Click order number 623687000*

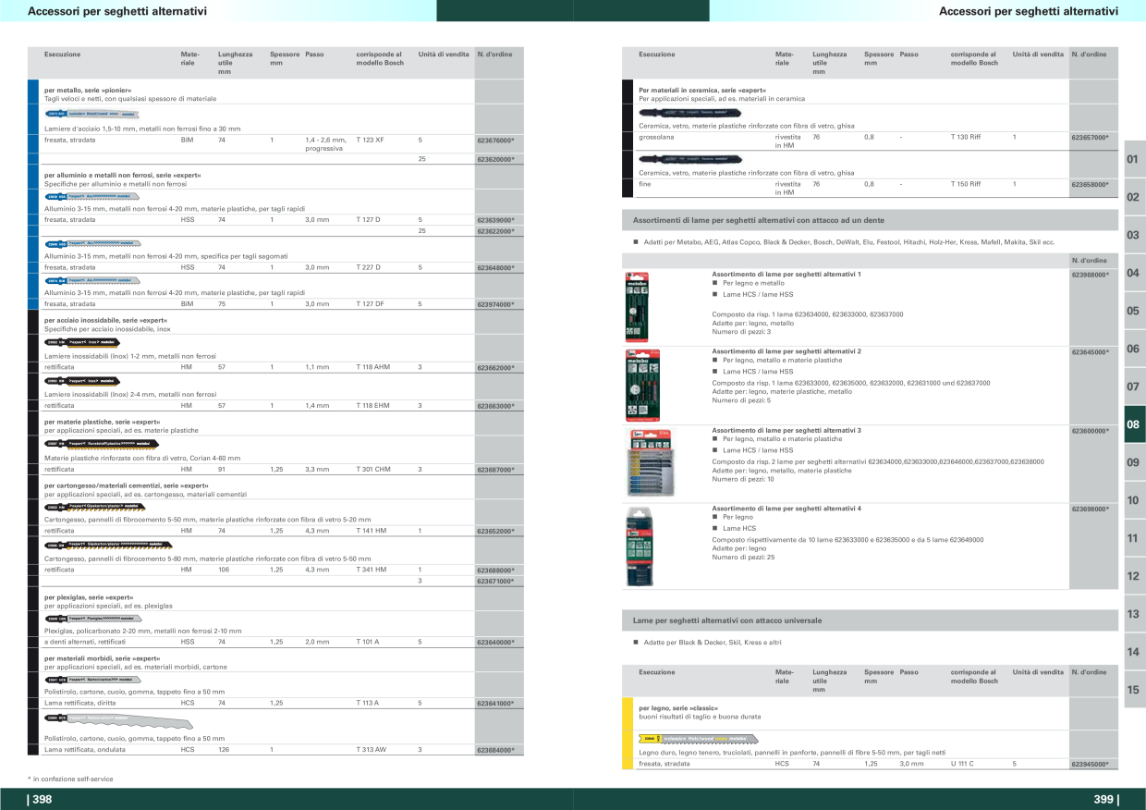click(495, 470)
